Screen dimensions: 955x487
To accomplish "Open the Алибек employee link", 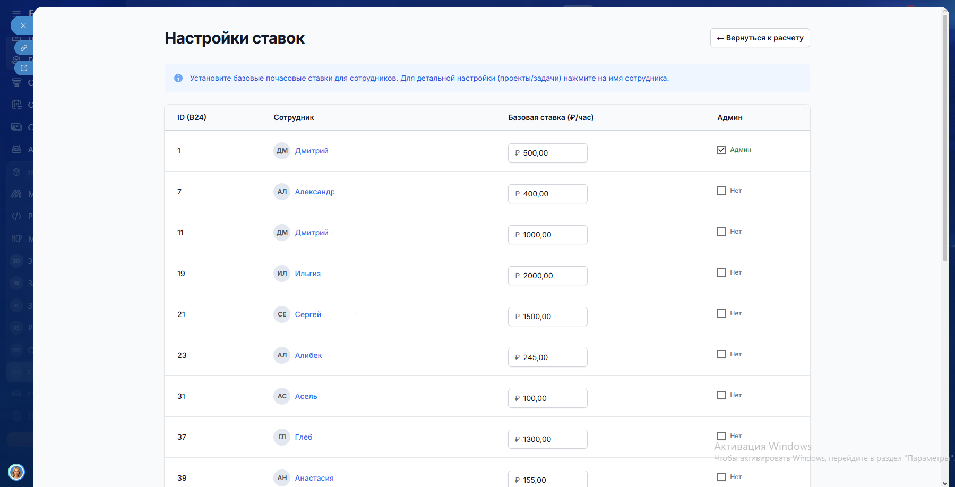I will 308,355.
